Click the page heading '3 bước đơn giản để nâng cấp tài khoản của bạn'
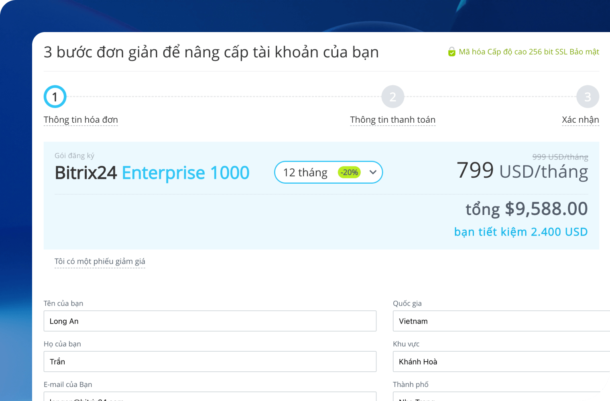The height and width of the screenshot is (401, 610). point(211,53)
